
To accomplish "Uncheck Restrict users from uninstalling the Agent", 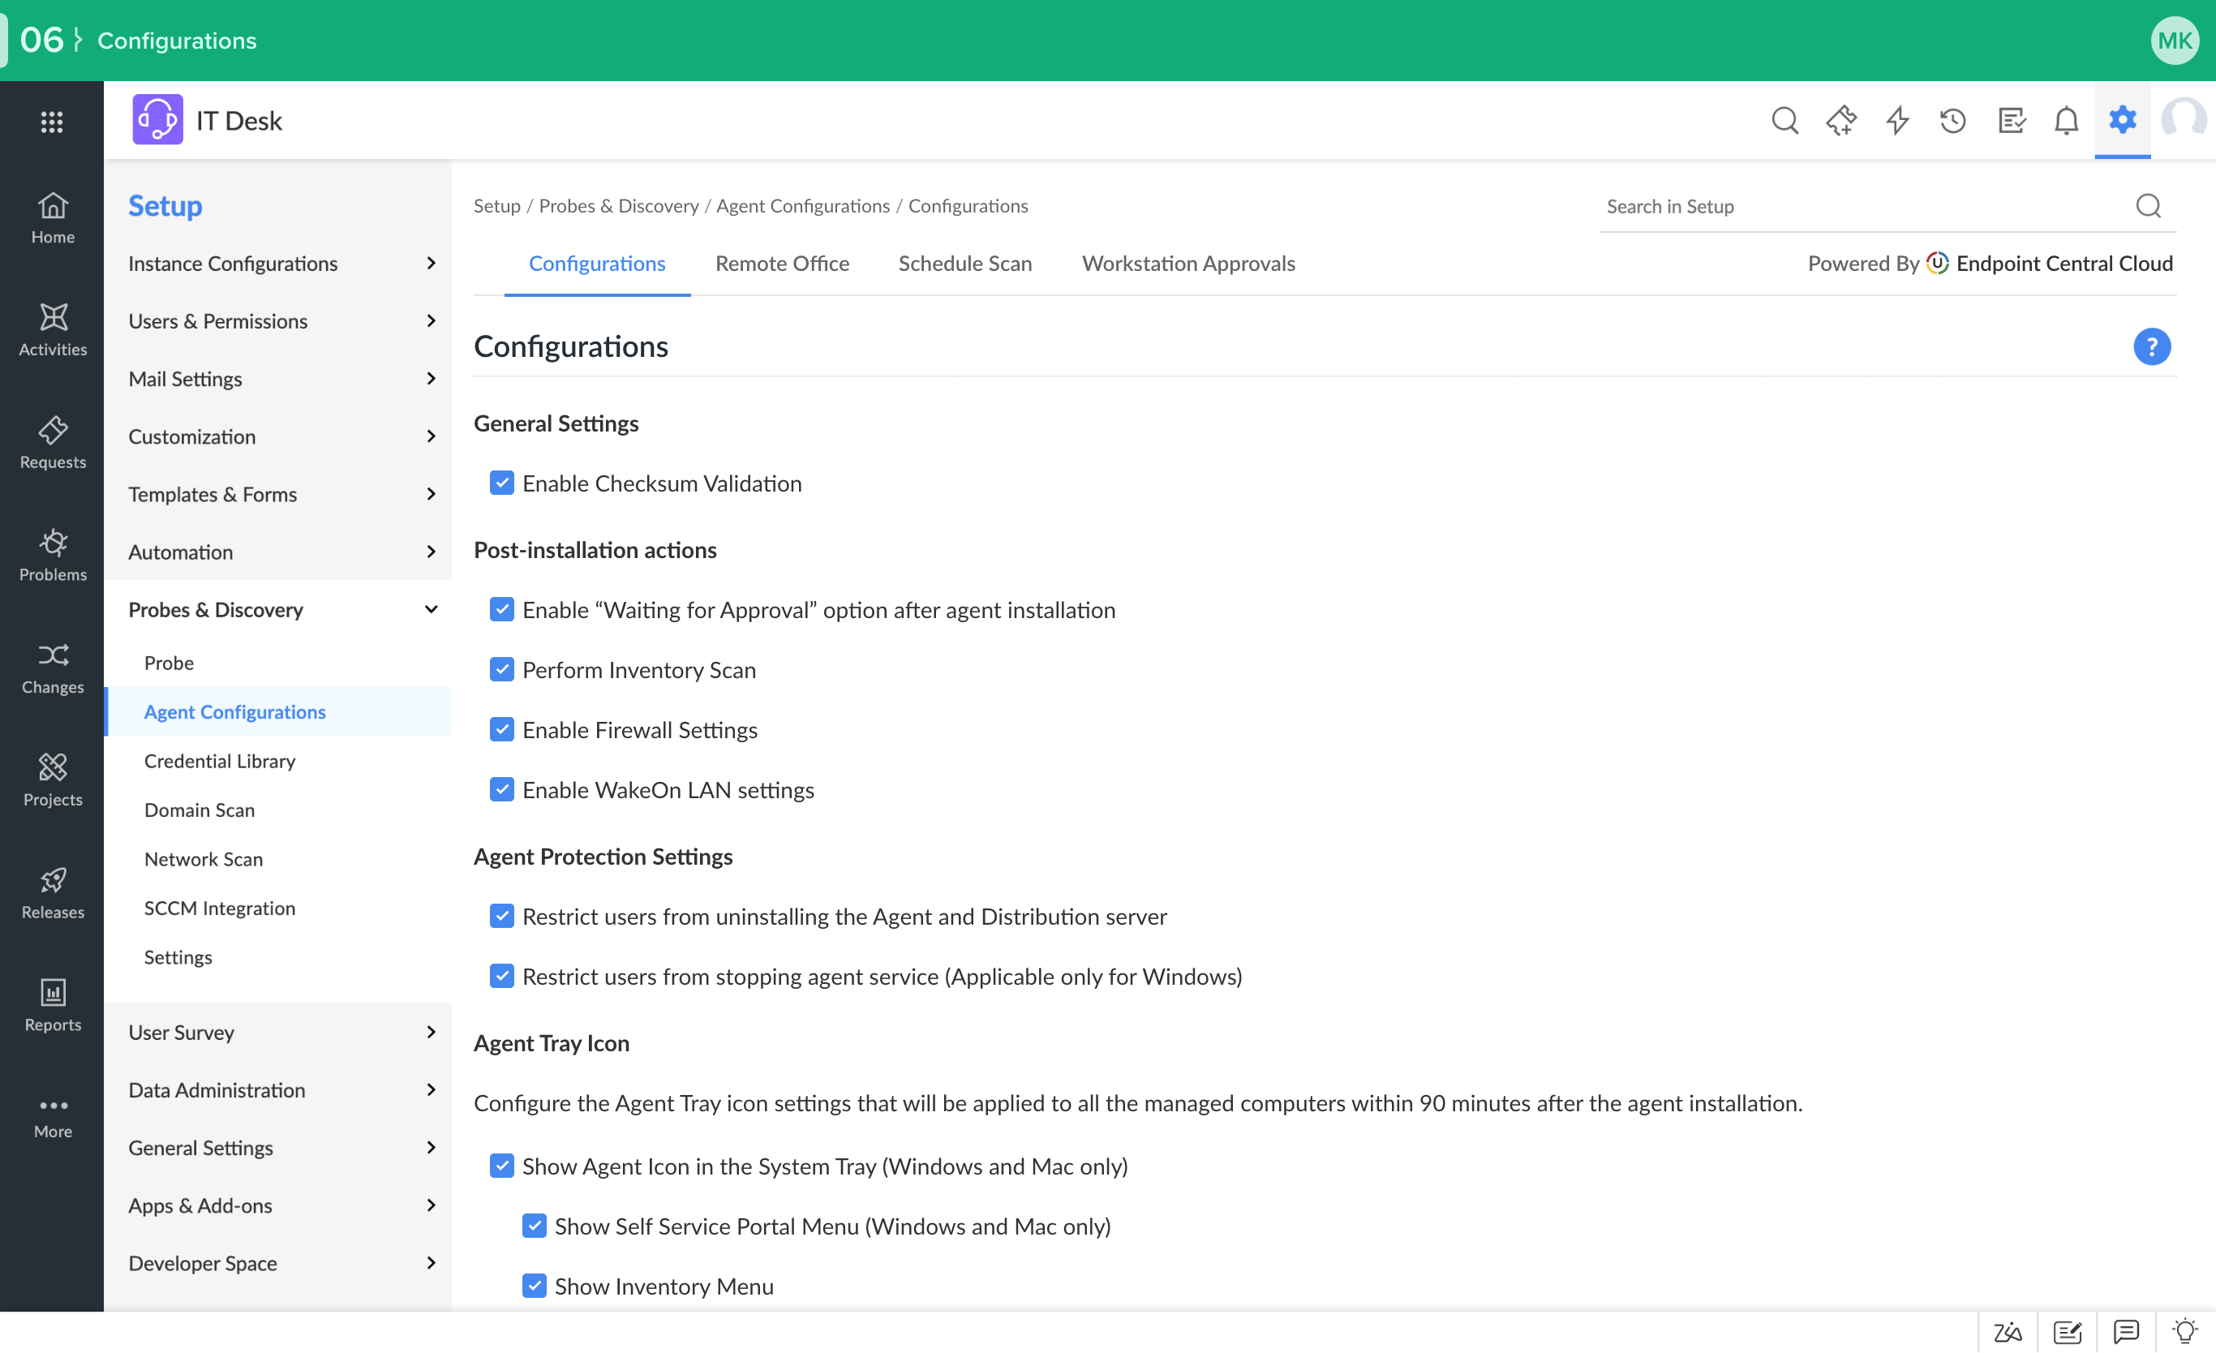I will click(502, 917).
